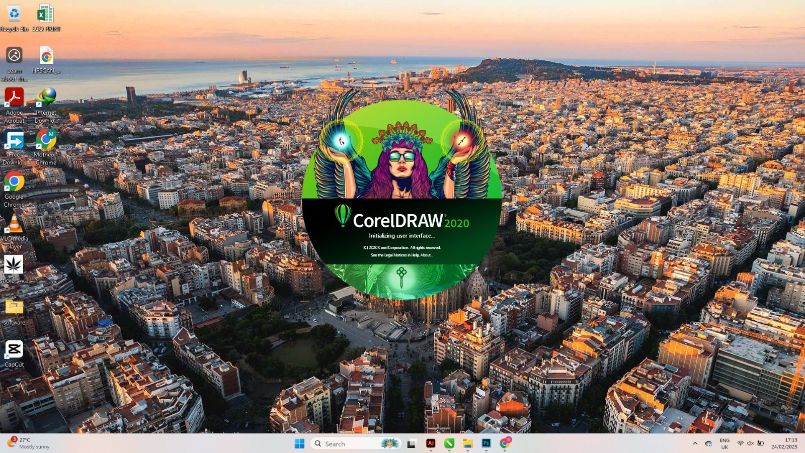Switch keyboard layout via ENG UK indicator
Viewport: 805px width, 453px height.
click(725, 443)
